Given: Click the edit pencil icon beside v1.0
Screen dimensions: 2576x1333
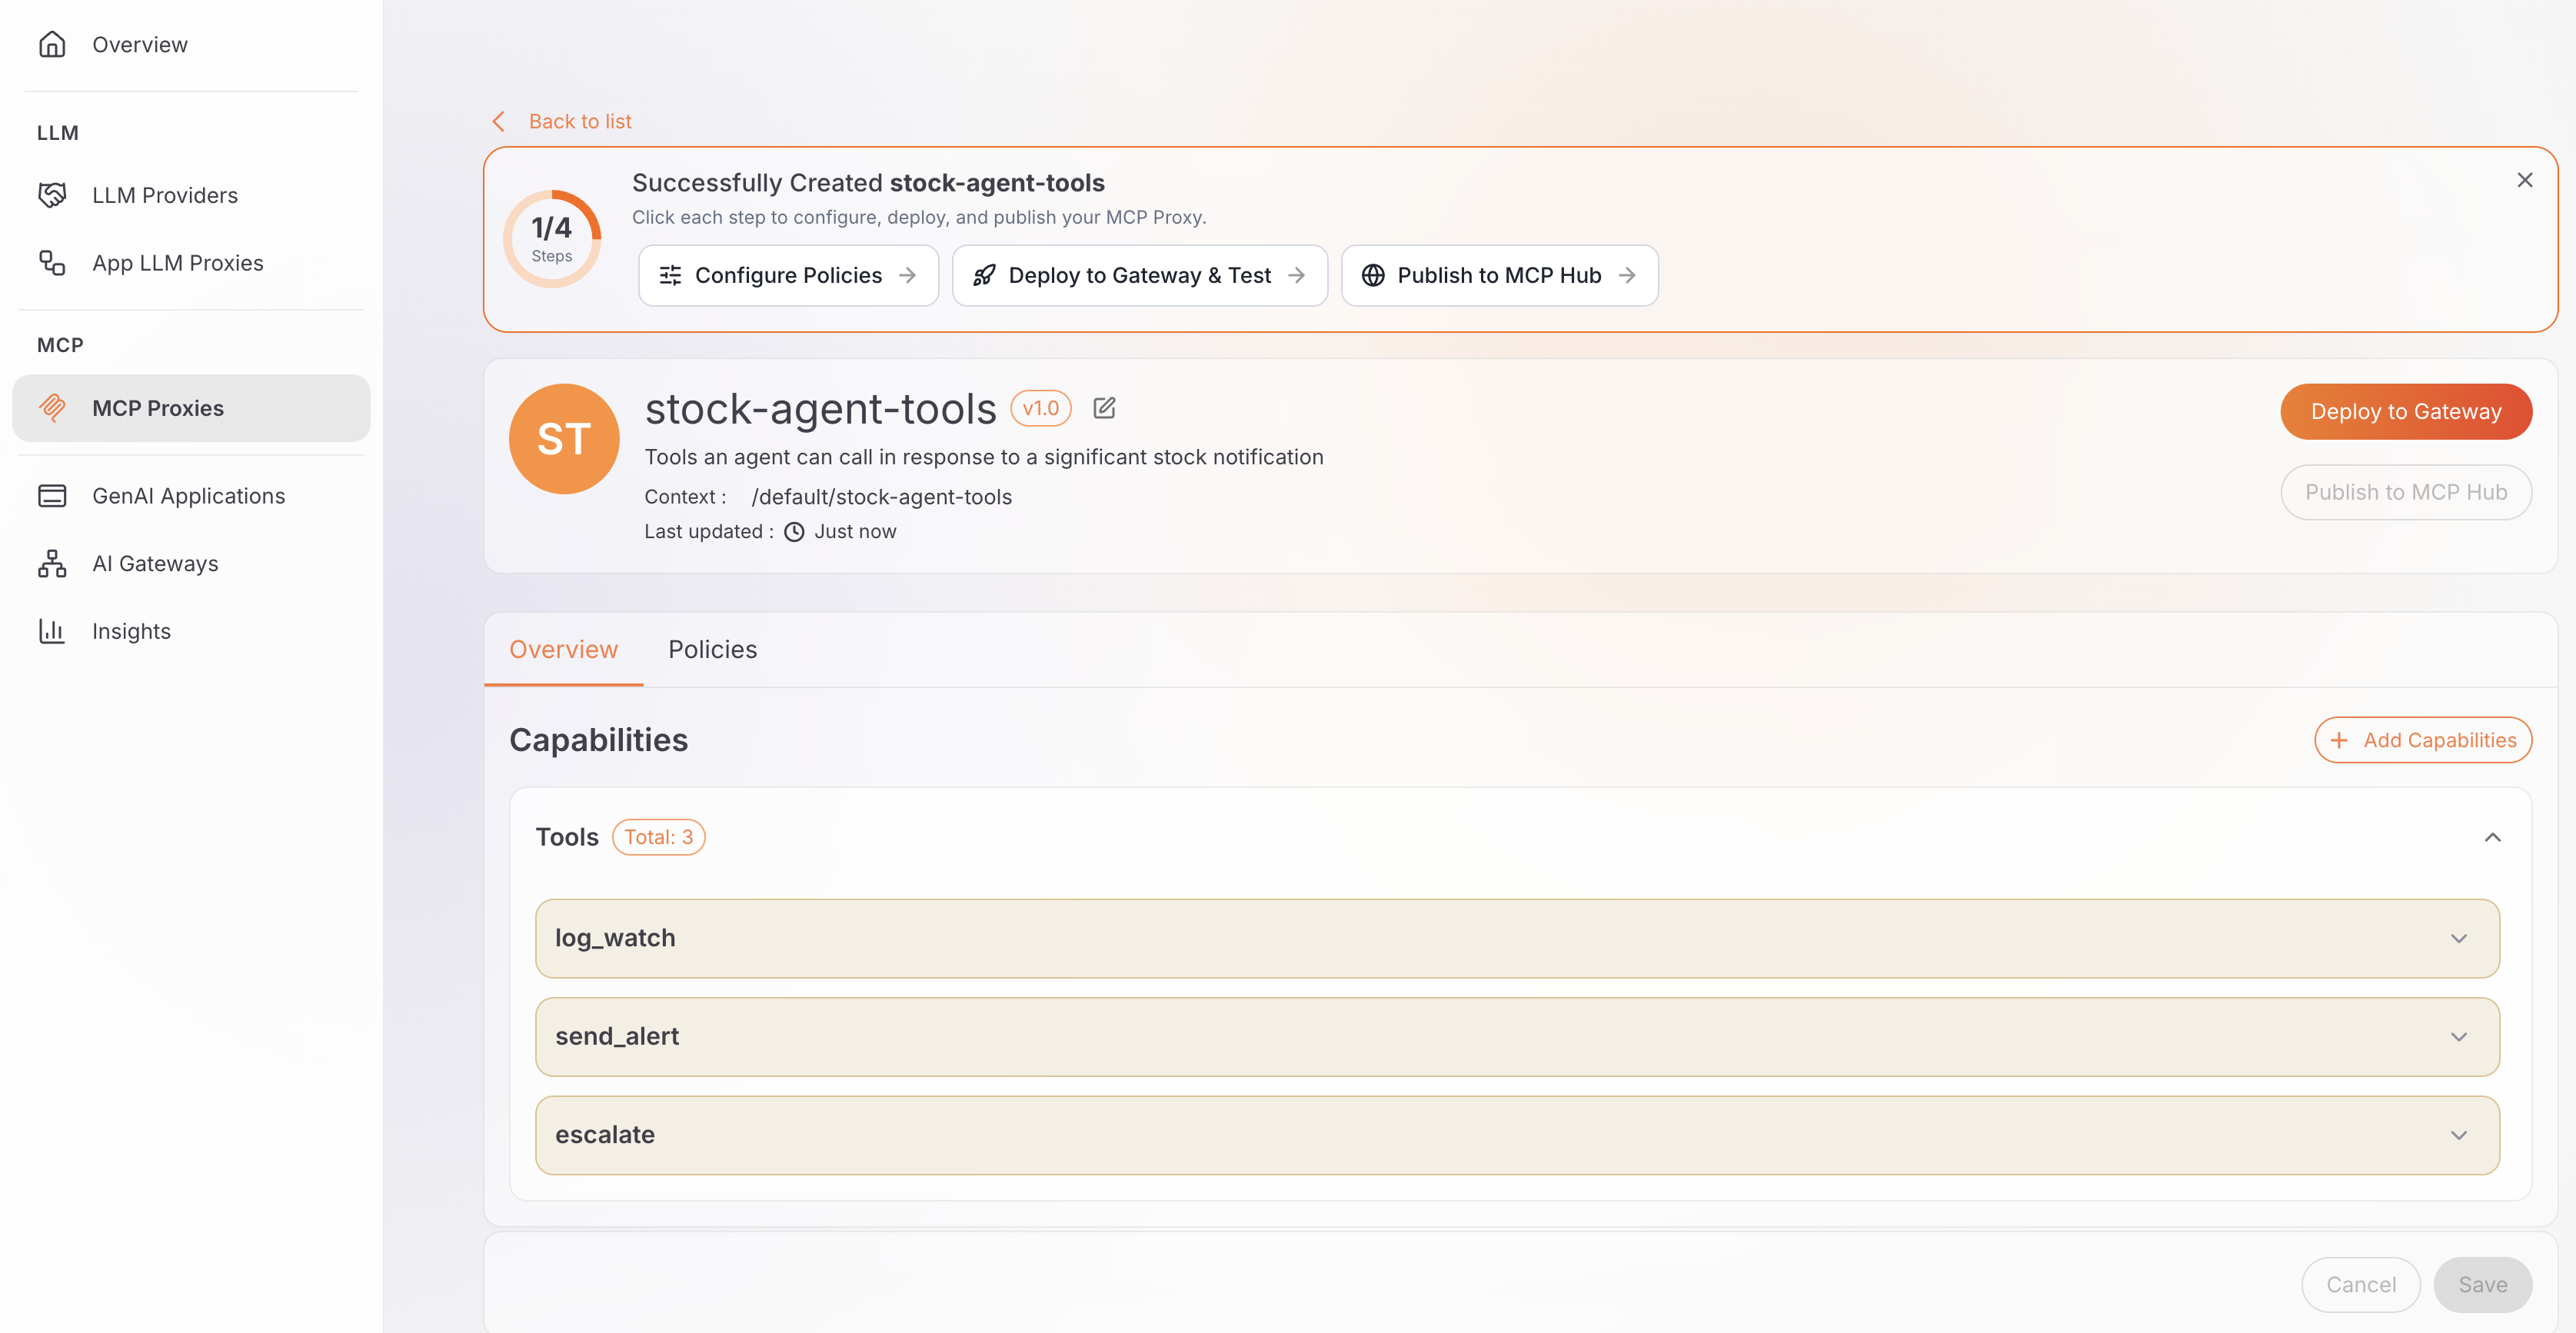Looking at the screenshot, I should (x=1104, y=408).
